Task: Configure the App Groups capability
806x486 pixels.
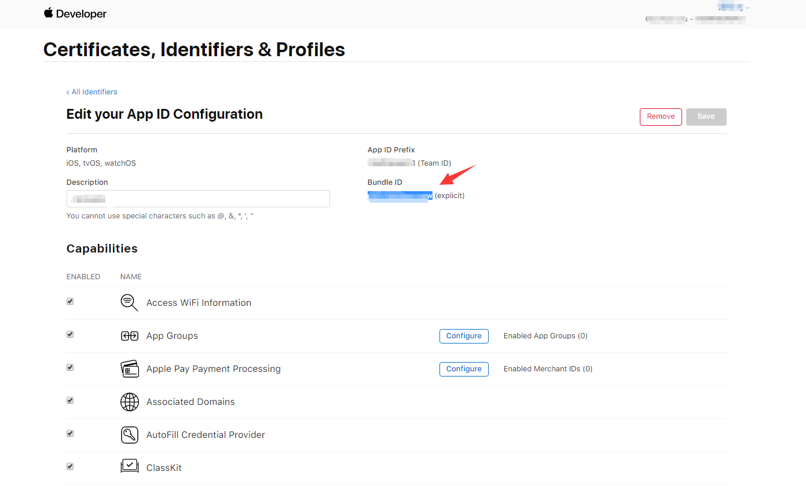Action: point(464,336)
